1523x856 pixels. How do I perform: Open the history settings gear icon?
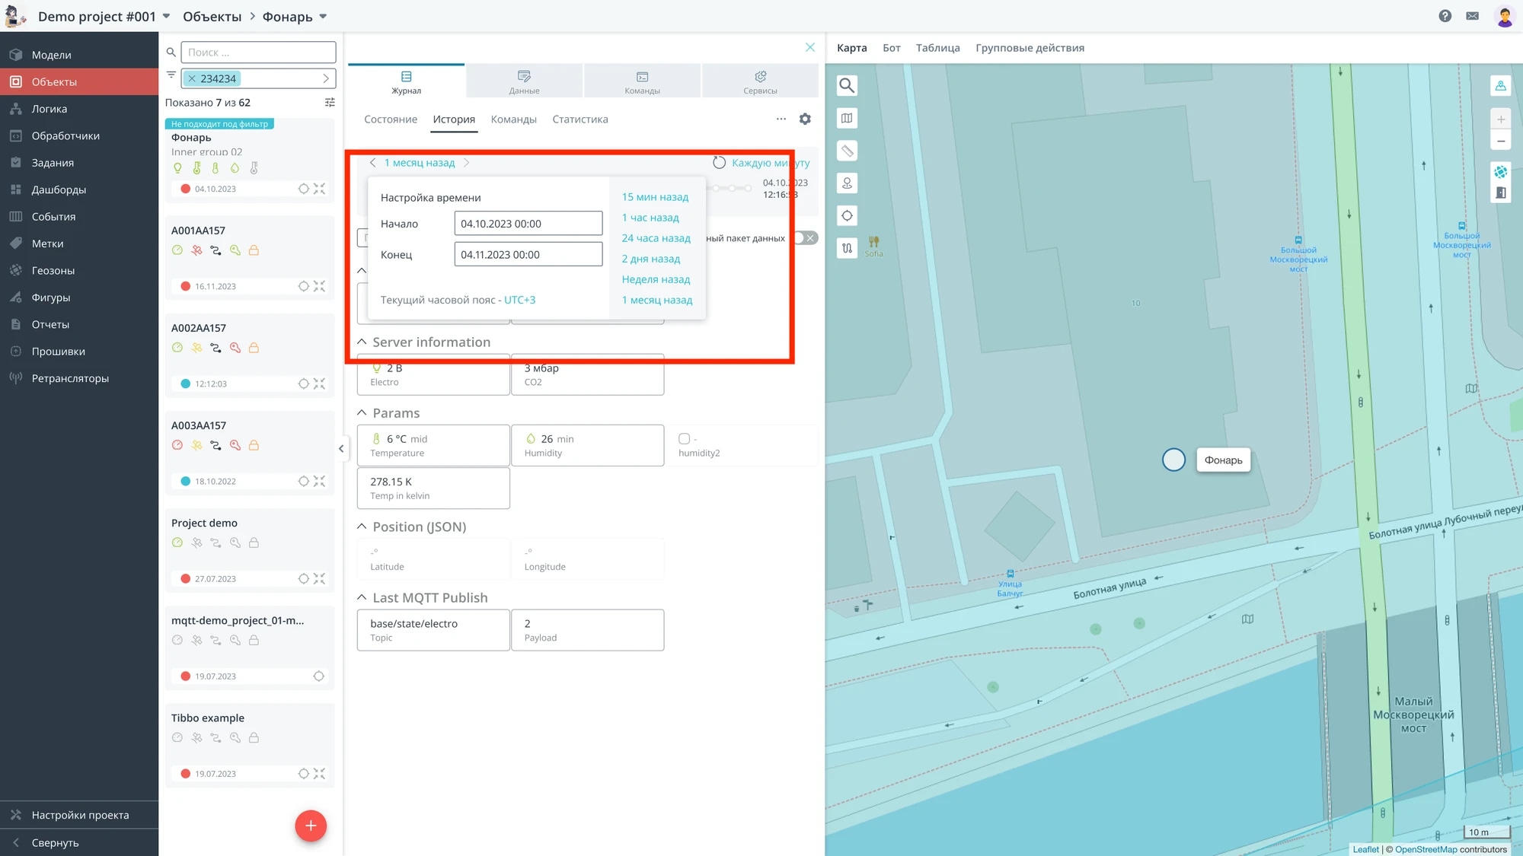coord(805,119)
